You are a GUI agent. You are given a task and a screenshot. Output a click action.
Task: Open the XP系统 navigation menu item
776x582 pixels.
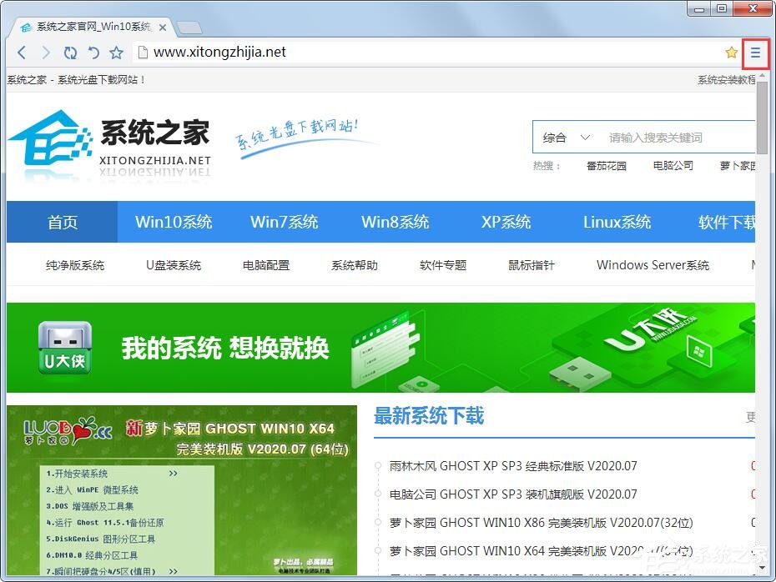pyautogui.click(x=506, y=222)
